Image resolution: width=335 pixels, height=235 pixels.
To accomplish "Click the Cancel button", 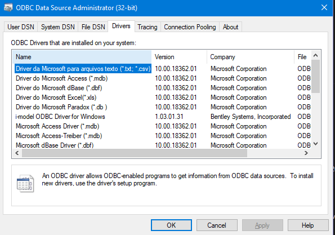I will click(217, 225).
